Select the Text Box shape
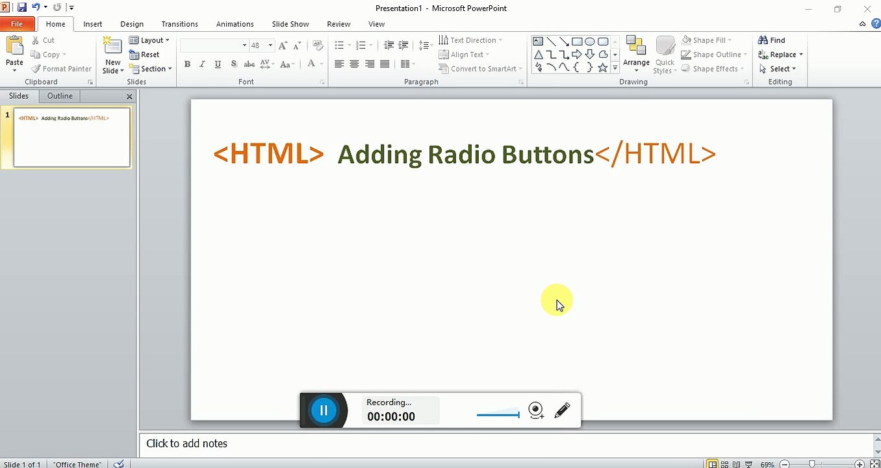The height and width of the screenshot is (468, 881). [x=538, y=42]
